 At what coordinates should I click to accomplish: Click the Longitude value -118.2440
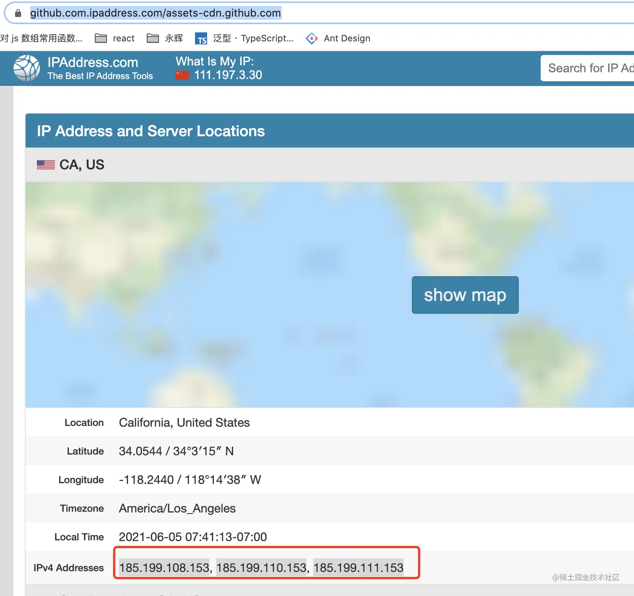point(190,479)
